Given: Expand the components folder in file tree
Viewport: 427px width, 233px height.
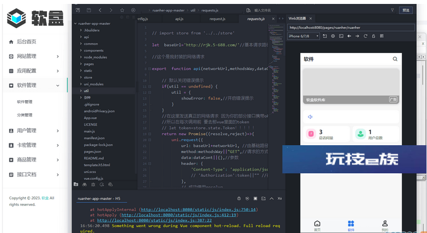Looking at the screenshot, I should coord(81,51).
